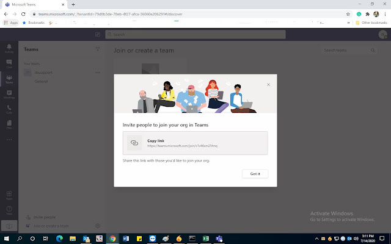This screenshot has height=244, width=391.
Task: Start a new chat compose icon
Action: click(98, 34)
